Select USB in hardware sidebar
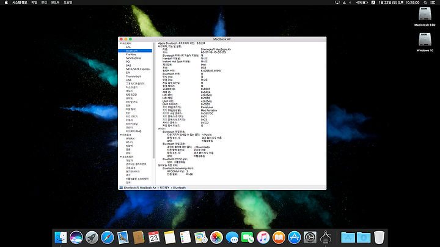 [128, 80]
